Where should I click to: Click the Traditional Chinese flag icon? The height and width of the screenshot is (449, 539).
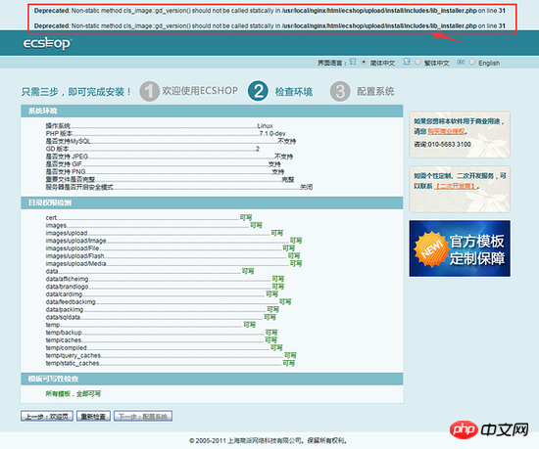(407, 62)
